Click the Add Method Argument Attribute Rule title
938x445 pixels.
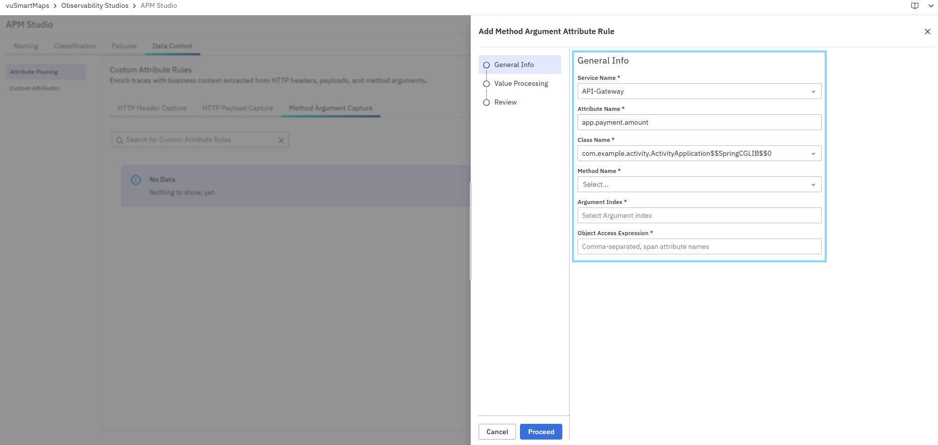(x=546, y=32)
